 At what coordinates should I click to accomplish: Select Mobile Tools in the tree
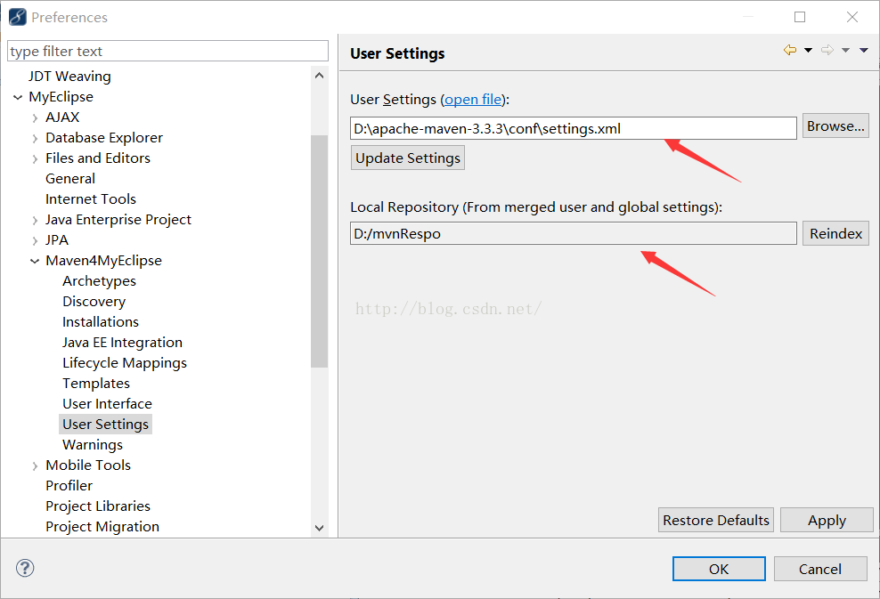click(88, 465)
